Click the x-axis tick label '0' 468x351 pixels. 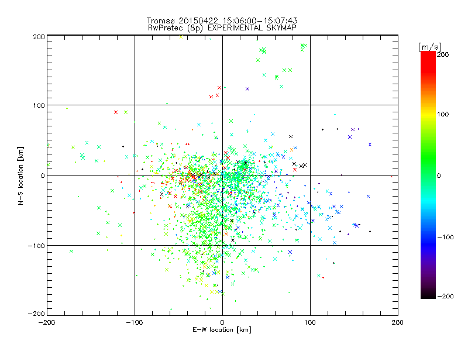pos(222,323)
